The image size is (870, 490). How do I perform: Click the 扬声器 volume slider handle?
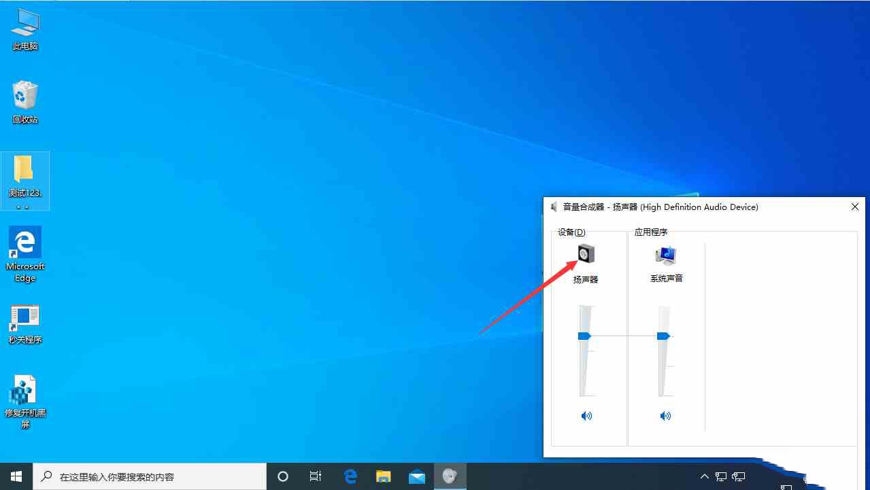584,336
